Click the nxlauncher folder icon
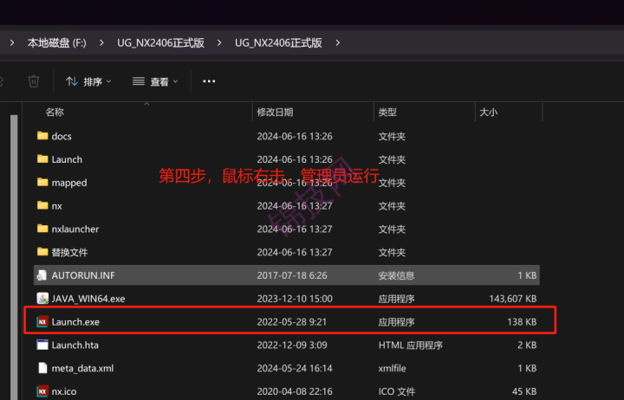Image resolution: width=624 pixels, height=400 pixels. pos(42,229)
